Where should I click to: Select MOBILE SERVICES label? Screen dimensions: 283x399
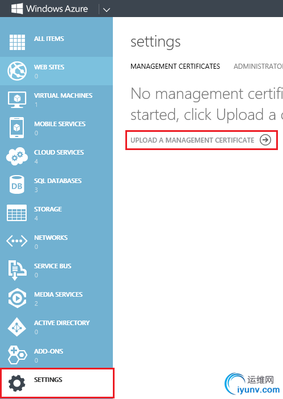pyautogui.click(x=60, y=124)
